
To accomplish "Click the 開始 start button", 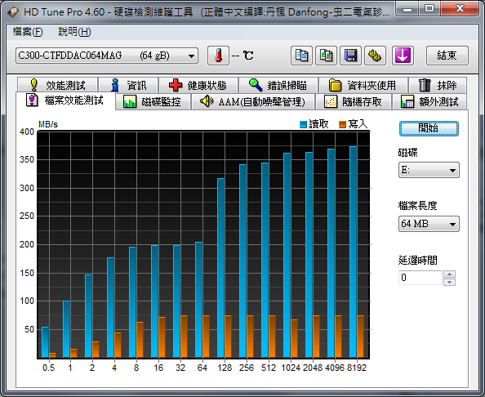I will (429, 128).
